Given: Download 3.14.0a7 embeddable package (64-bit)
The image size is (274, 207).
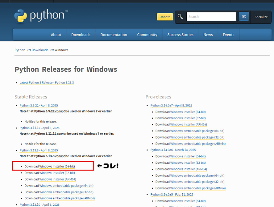Looking at the screenshot, I should click(197, 131).
